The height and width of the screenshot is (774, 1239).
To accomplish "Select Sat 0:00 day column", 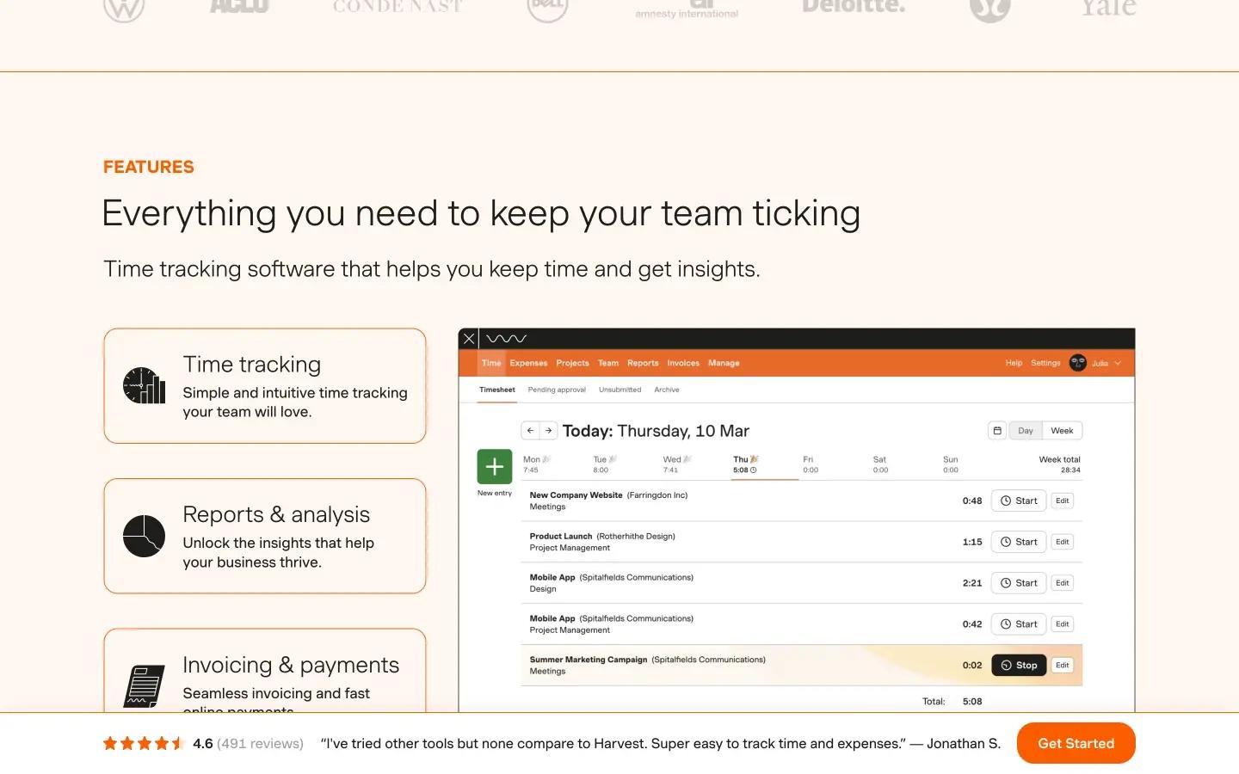I will click(x=880, y=464).
